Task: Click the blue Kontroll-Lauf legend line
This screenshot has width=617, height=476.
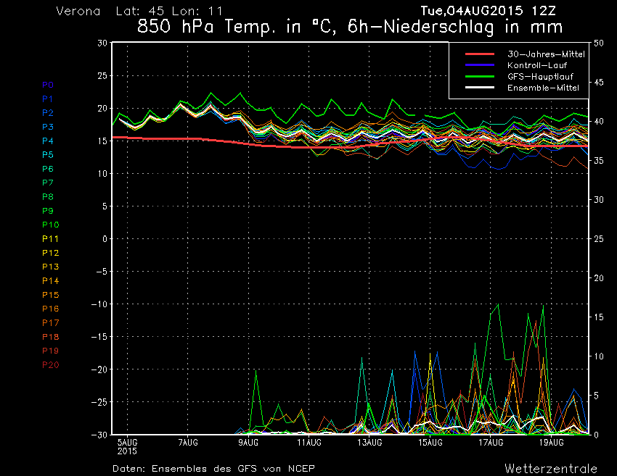Action: click(480, 65)
